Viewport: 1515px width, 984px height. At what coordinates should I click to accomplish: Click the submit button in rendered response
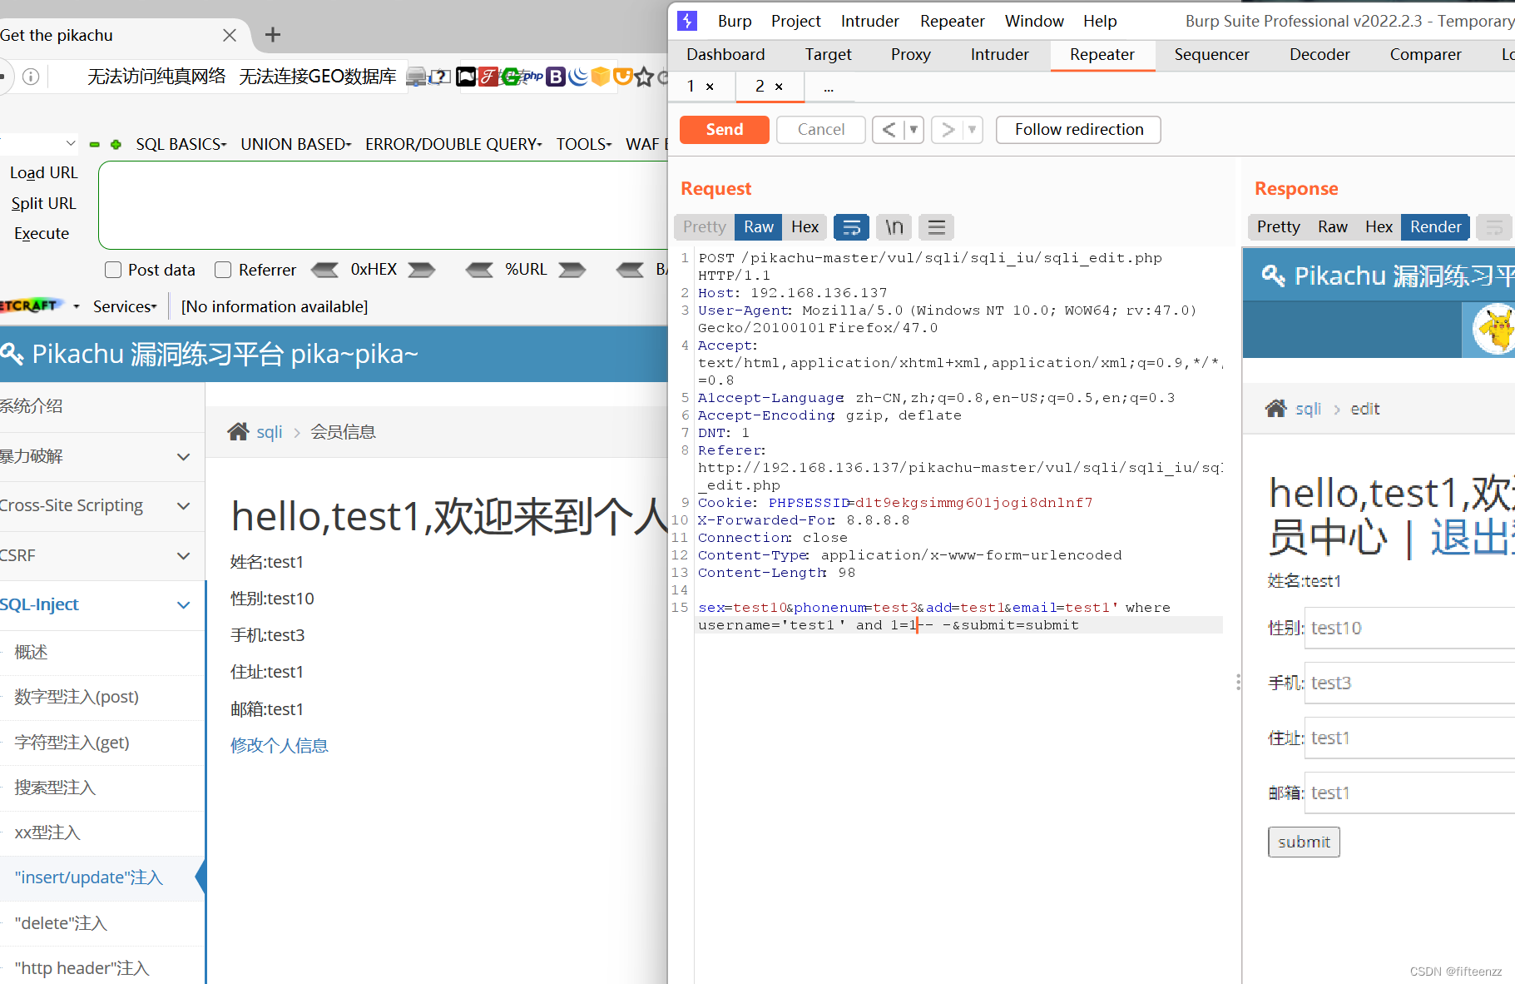(1304, 842)
